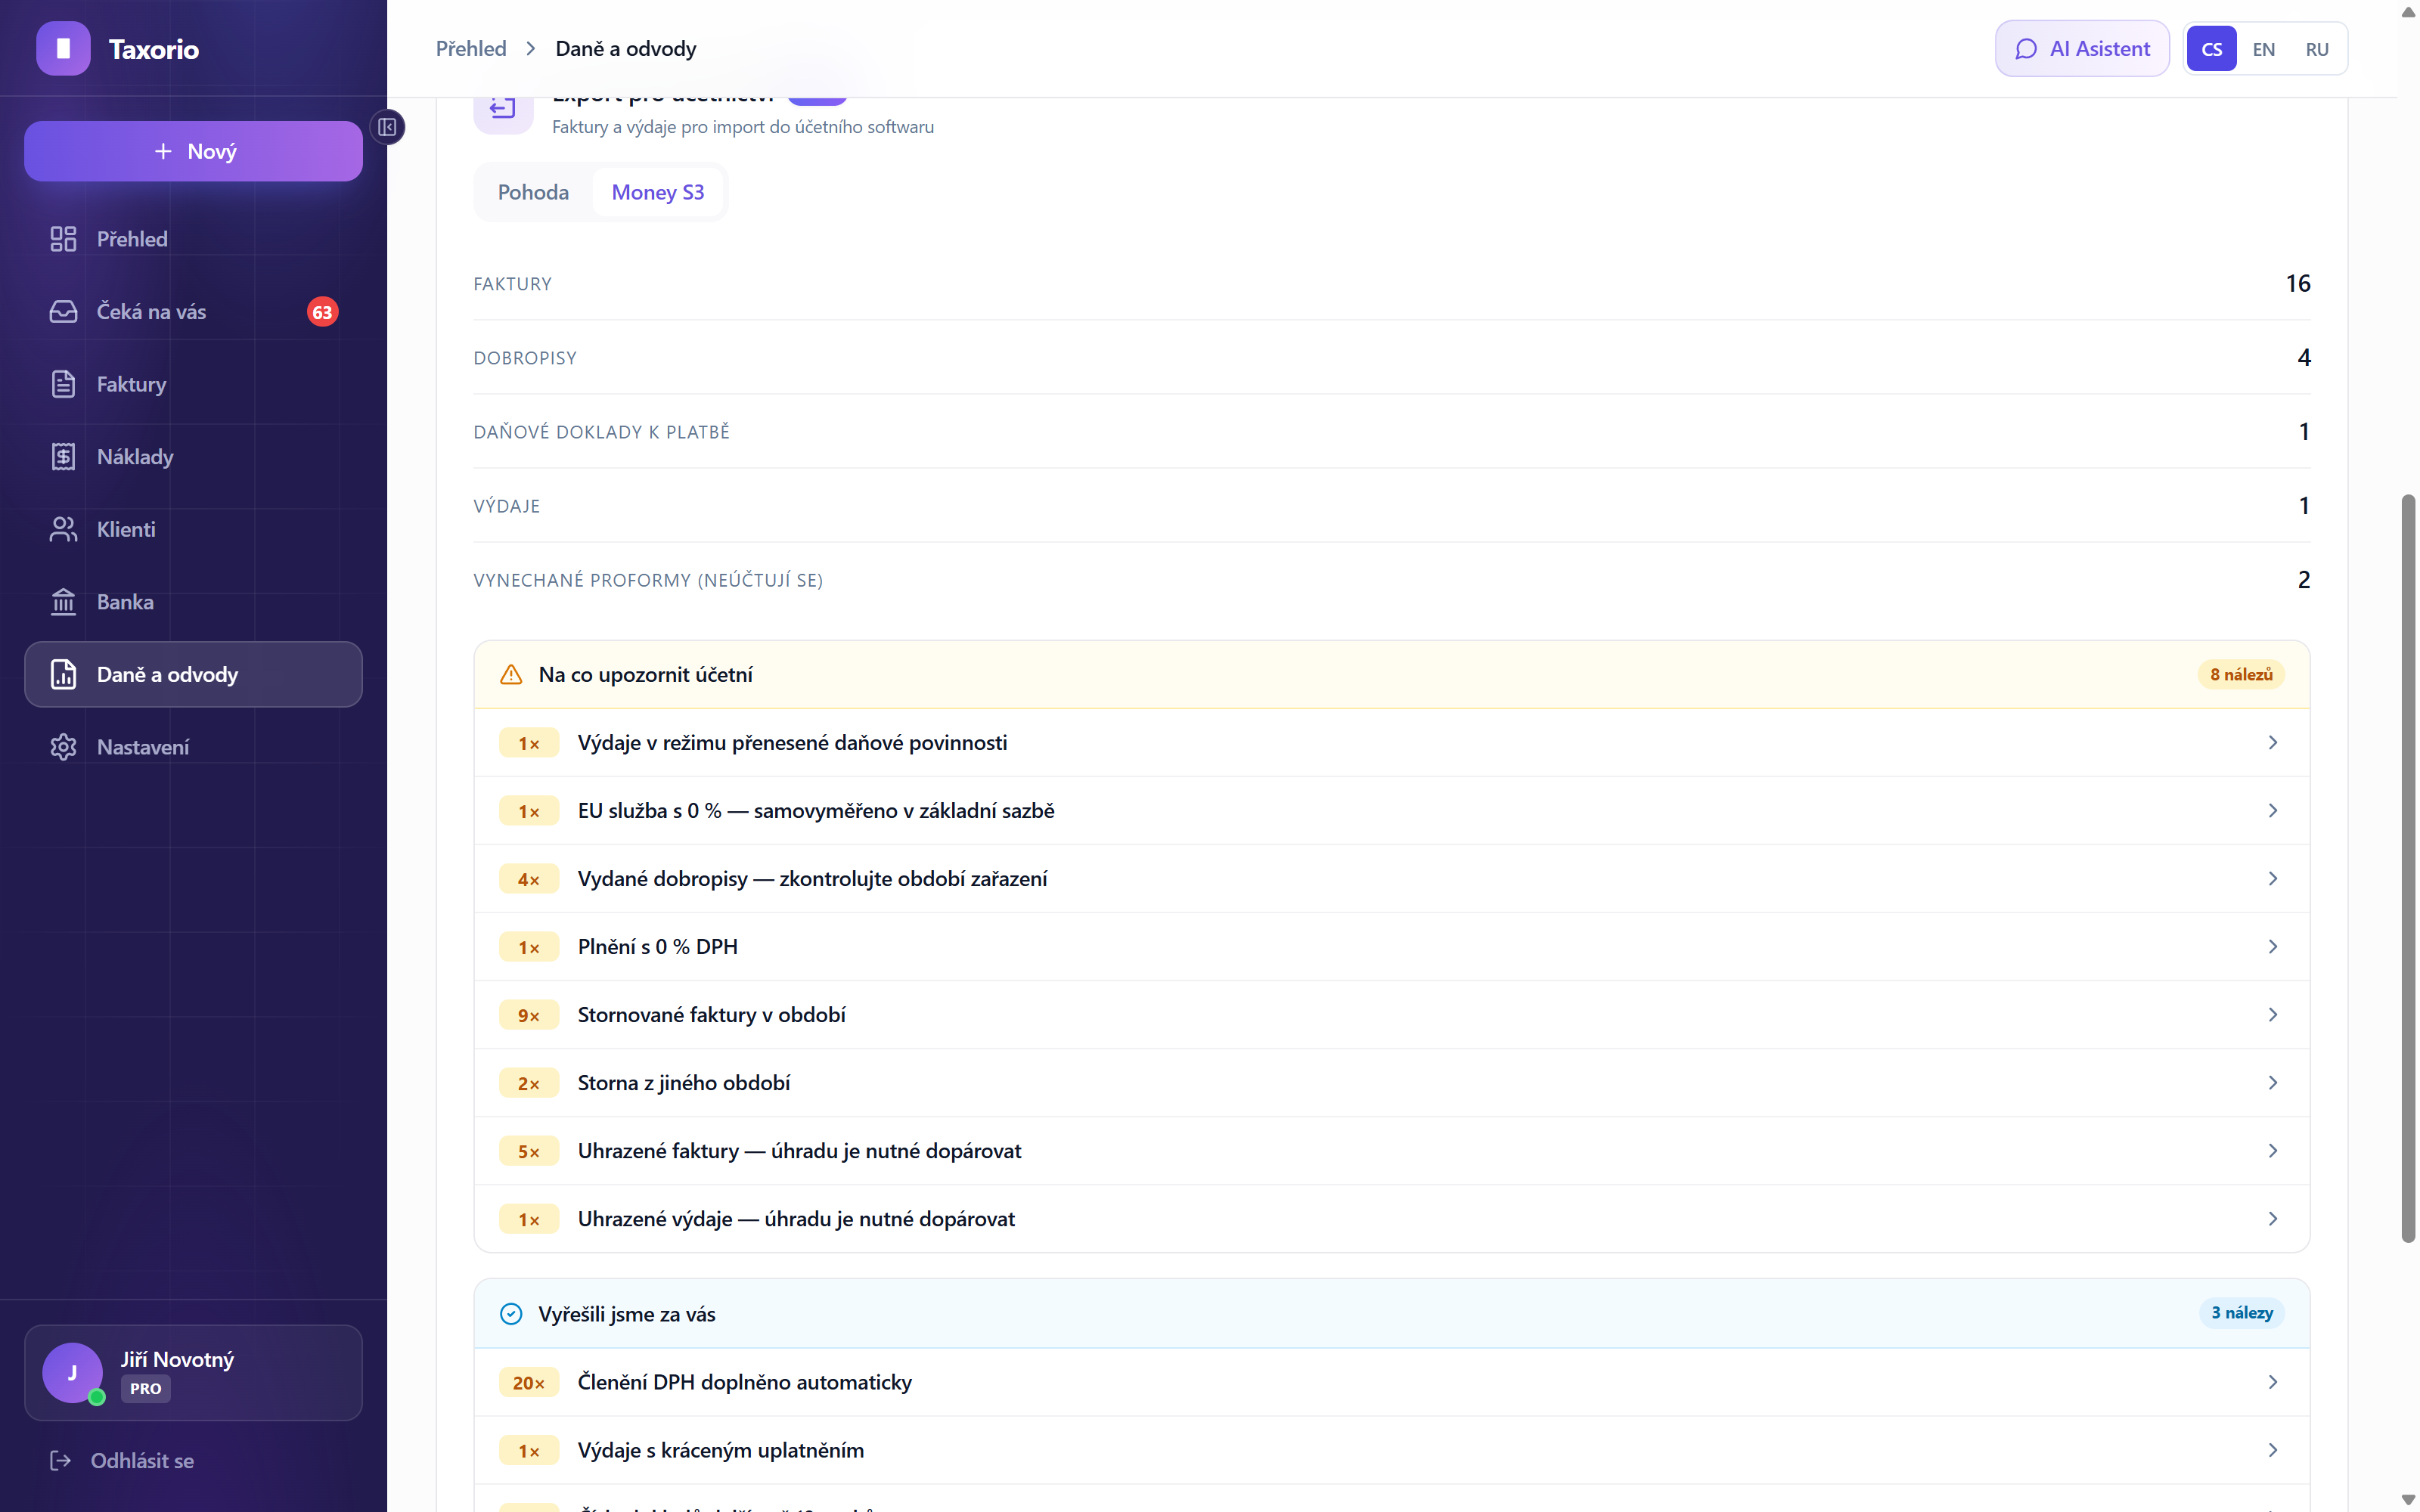Screen dimensions: 2420x1512
Task: Open Přehled in the sidebar
Action: coord(193,239)
